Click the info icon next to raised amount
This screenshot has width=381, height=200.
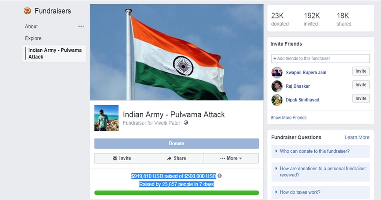[x=219, y=176]
